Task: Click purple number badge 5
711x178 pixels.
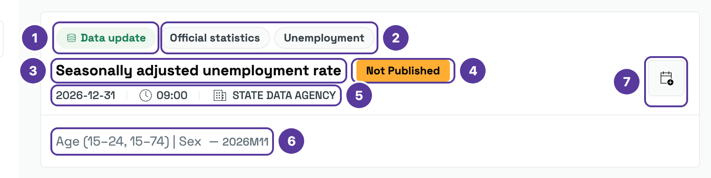Action: tap(359, 95)
